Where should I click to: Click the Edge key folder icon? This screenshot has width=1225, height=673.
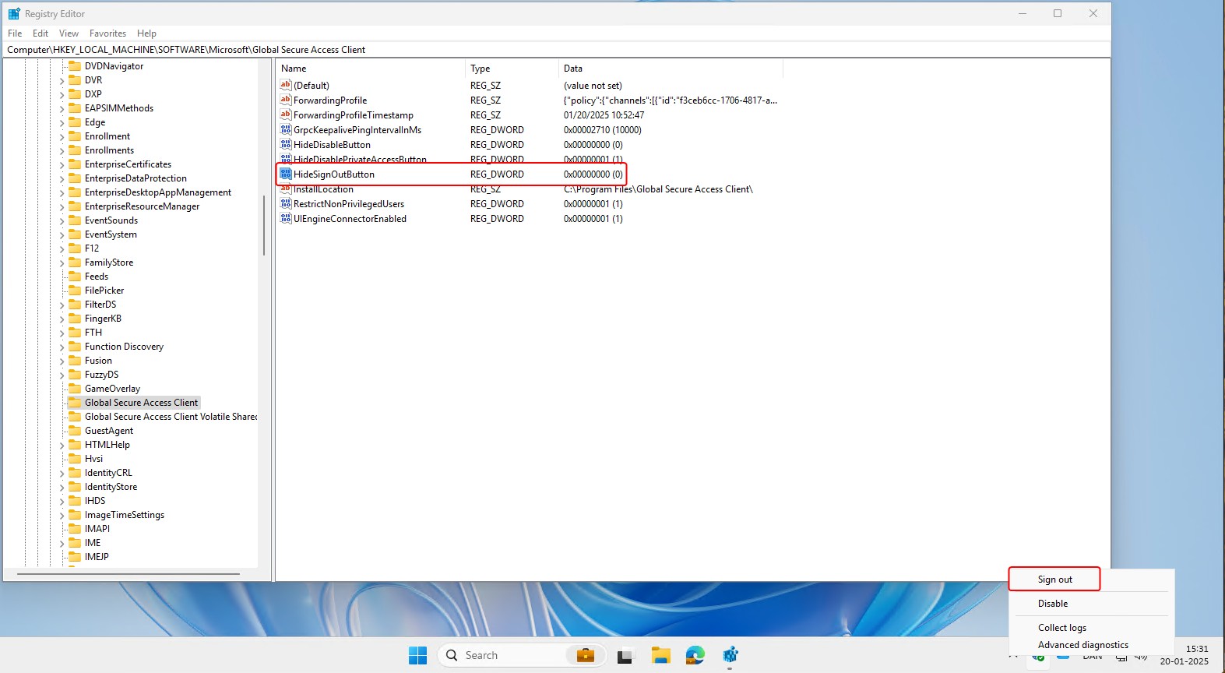click(75, 122)
